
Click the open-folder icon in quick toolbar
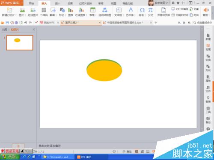pyautogui.click(x=3, y=23)
